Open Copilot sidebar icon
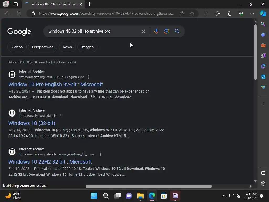Screen dimensions: 269x202 tap(263, 13)
